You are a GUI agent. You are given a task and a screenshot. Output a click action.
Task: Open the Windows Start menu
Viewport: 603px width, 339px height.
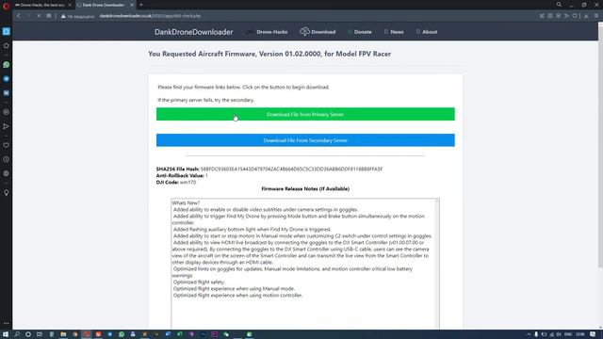tap(6, 334)
